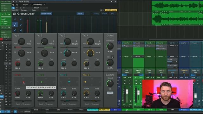Click the Global Feedback knob

pyautogui.click(x=110, y=46)
